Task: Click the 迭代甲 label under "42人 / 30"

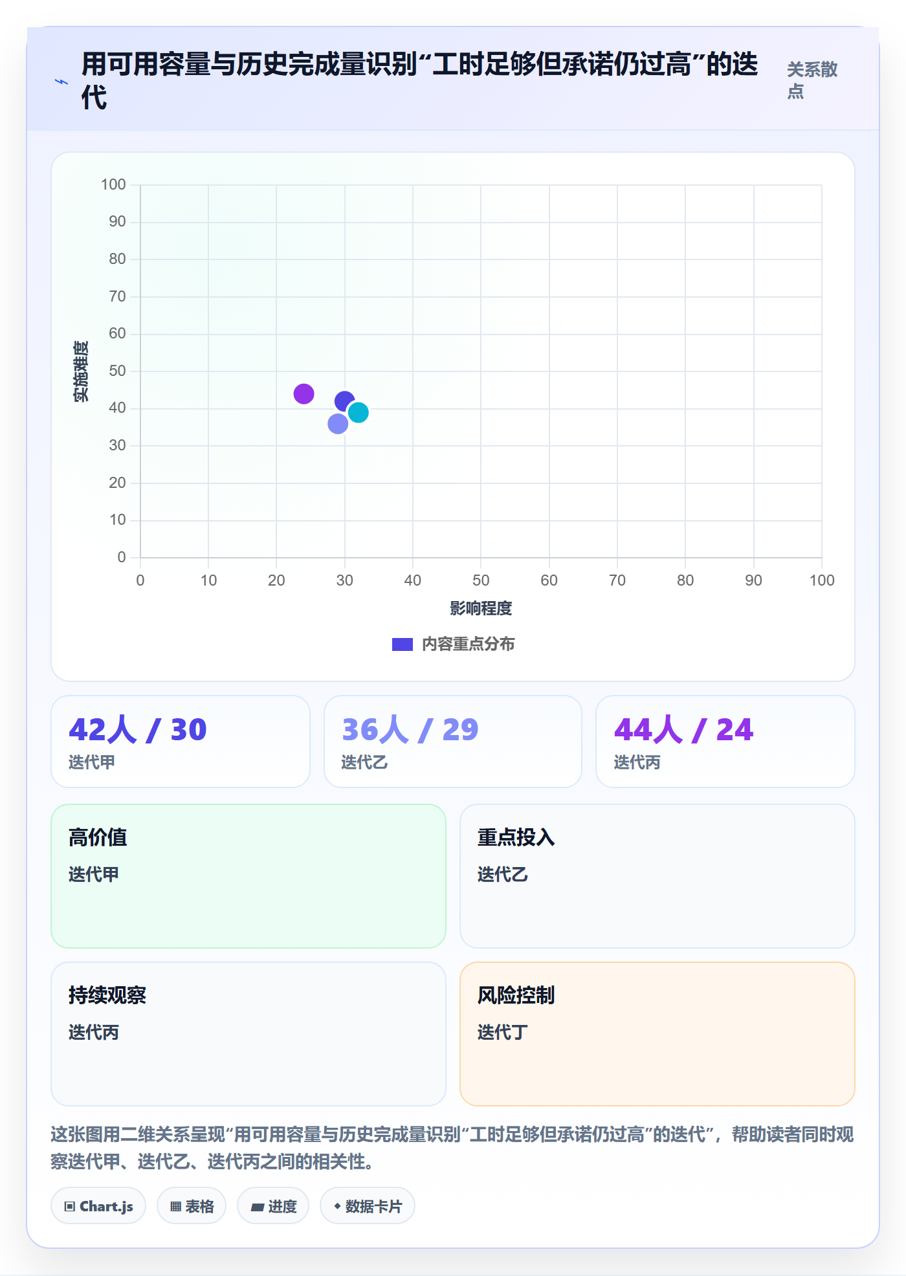Action: (92, 762)
